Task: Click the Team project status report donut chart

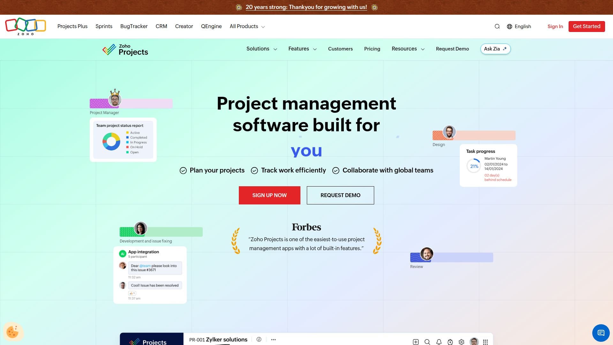Action: 111,142
